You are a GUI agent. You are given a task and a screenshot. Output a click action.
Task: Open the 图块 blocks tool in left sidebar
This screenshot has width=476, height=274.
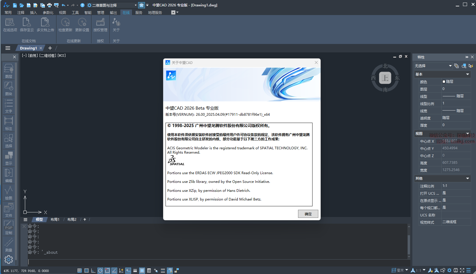click(9, 89)
